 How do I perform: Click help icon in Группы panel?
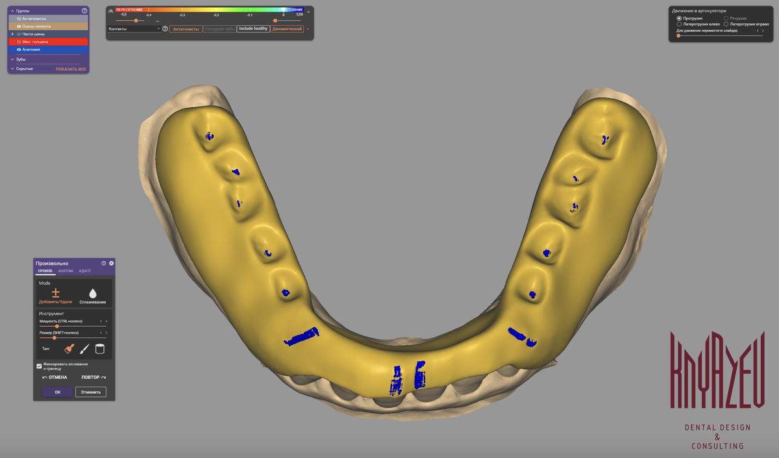tap(84, 11)
